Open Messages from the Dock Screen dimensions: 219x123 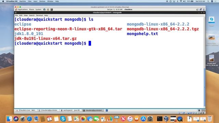tap(90, 119)
